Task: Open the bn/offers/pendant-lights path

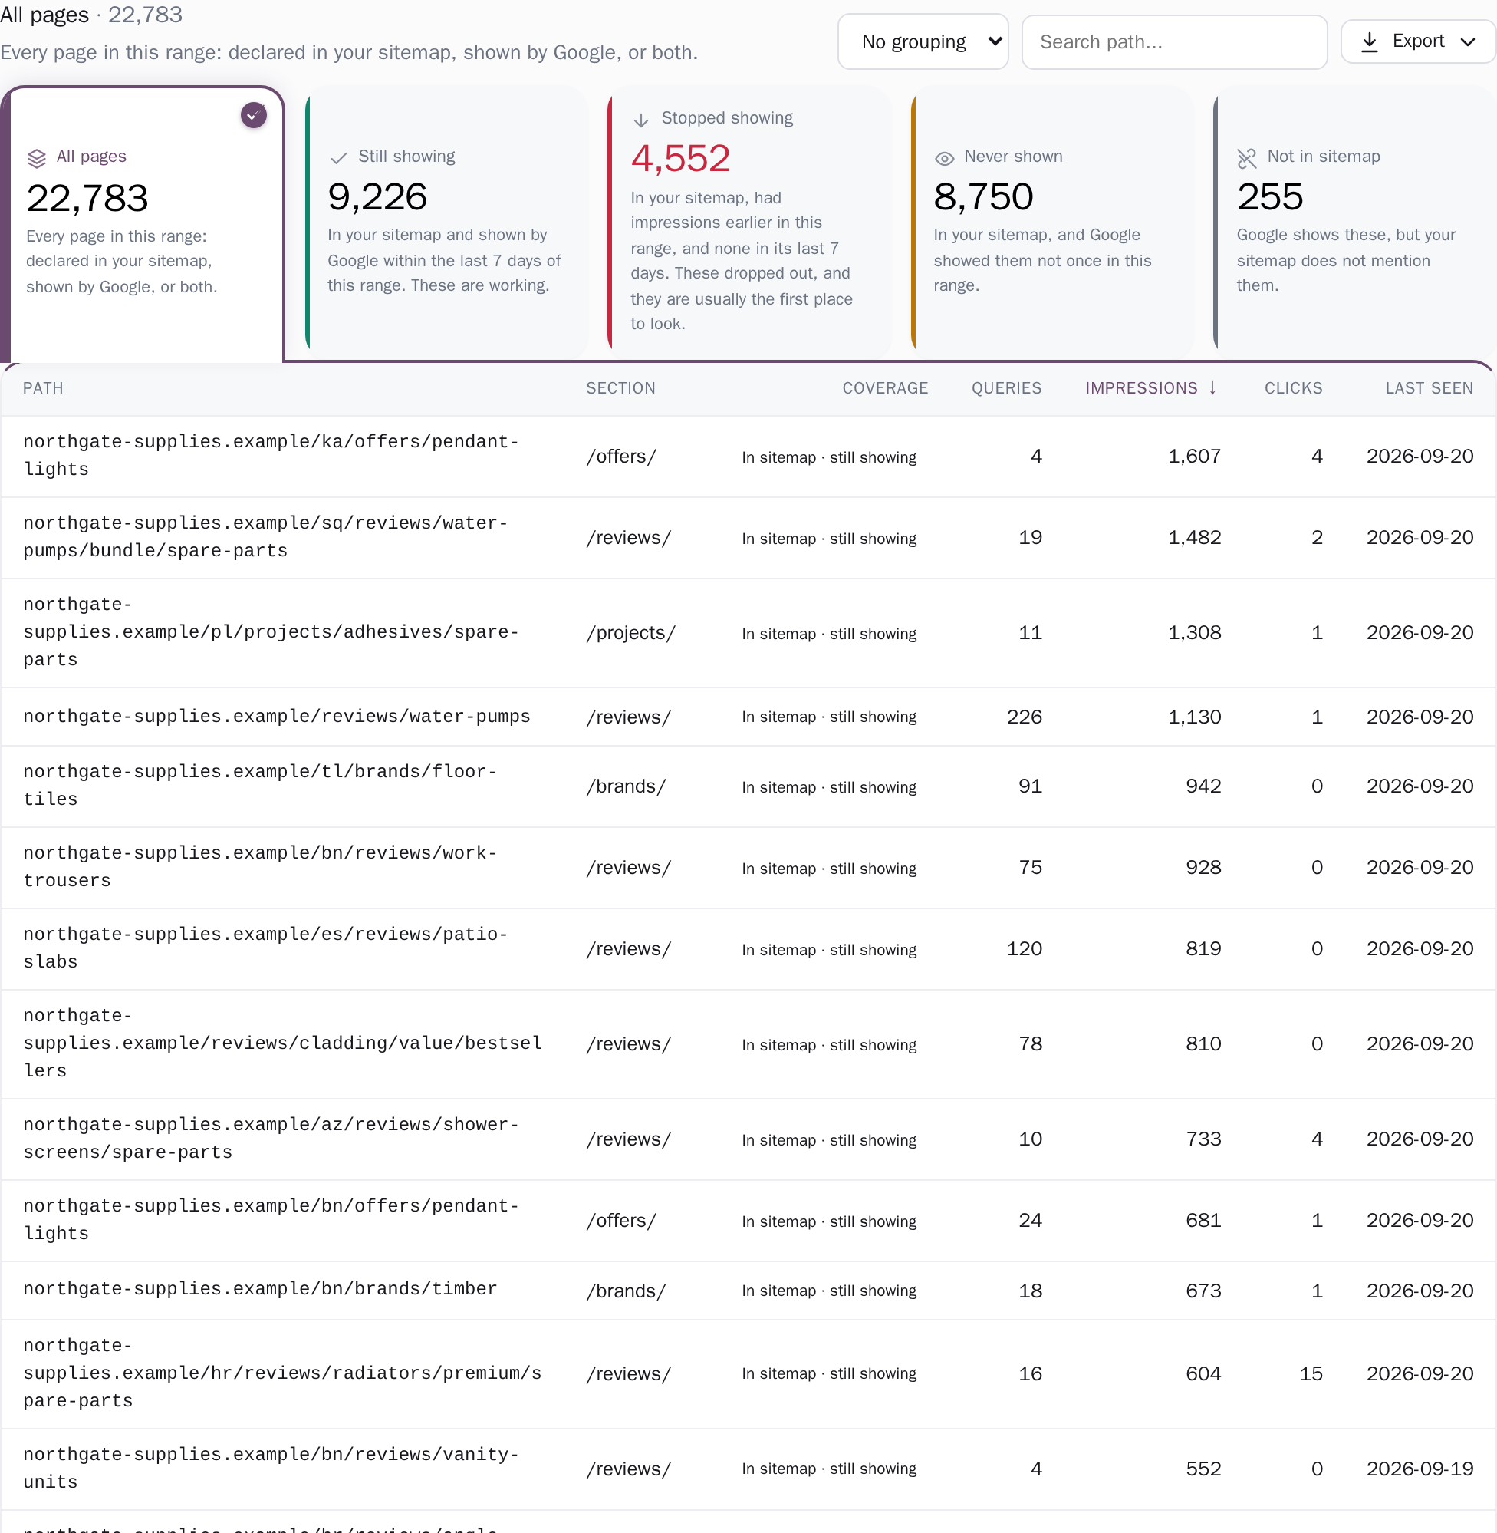Action: [271, 1219]
